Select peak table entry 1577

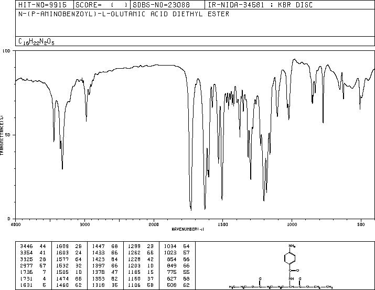(x=62, y=259)
